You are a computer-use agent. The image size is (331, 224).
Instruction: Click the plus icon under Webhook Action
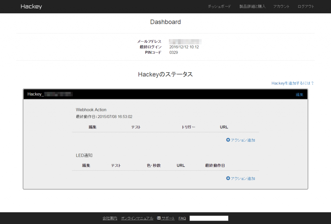point(228,140)
